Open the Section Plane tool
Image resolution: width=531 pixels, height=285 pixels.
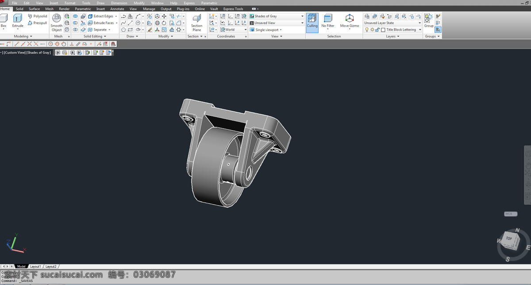[197, 23]
